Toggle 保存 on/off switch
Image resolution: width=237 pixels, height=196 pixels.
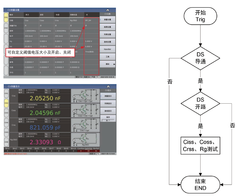[108, 120]
